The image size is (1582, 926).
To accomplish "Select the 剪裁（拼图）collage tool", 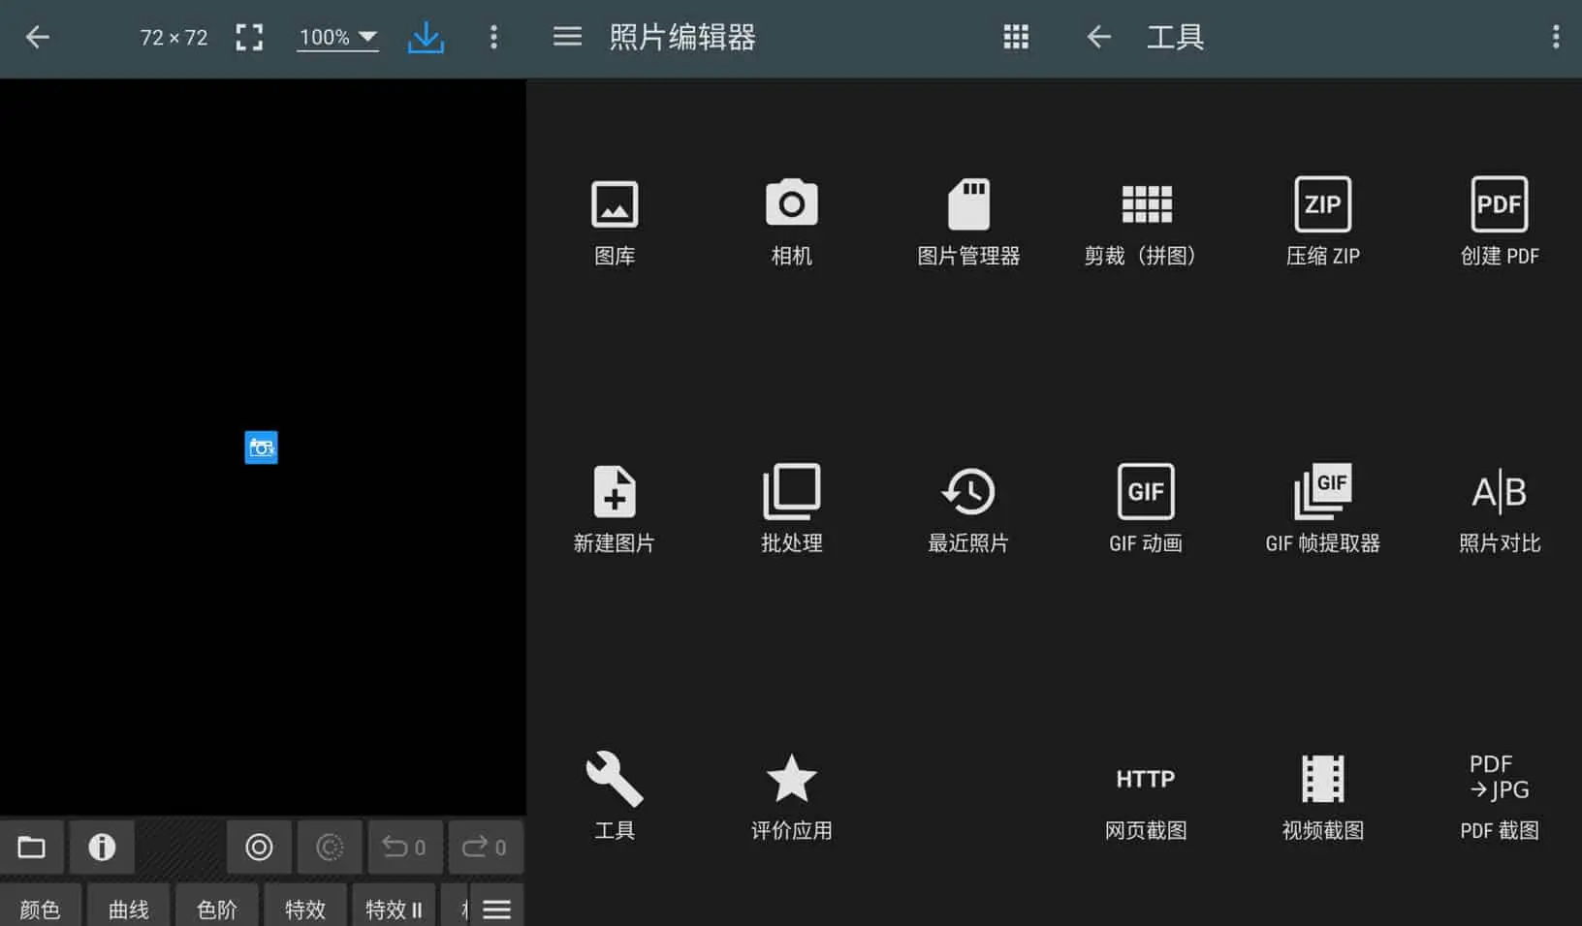I will click(1146, 223).
